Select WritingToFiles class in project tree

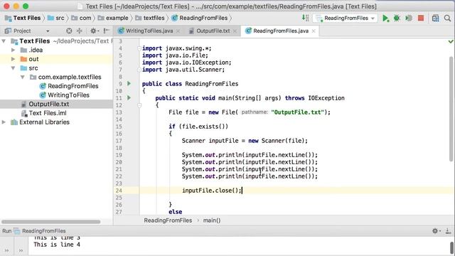tap(65, 95)
